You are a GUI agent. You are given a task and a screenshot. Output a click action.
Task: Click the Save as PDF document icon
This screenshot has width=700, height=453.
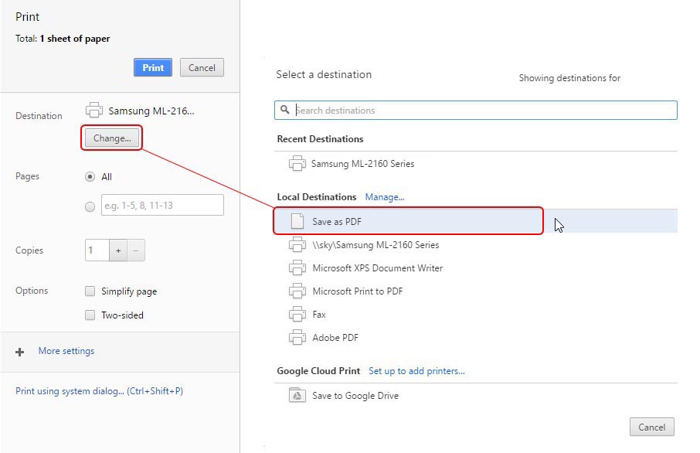[297, 222]
